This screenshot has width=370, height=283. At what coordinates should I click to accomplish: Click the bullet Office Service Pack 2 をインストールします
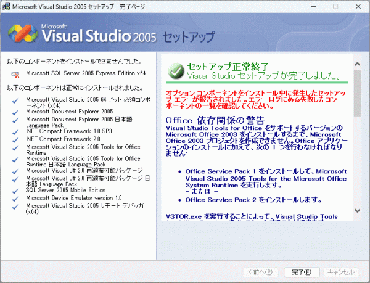pos(253,200)
